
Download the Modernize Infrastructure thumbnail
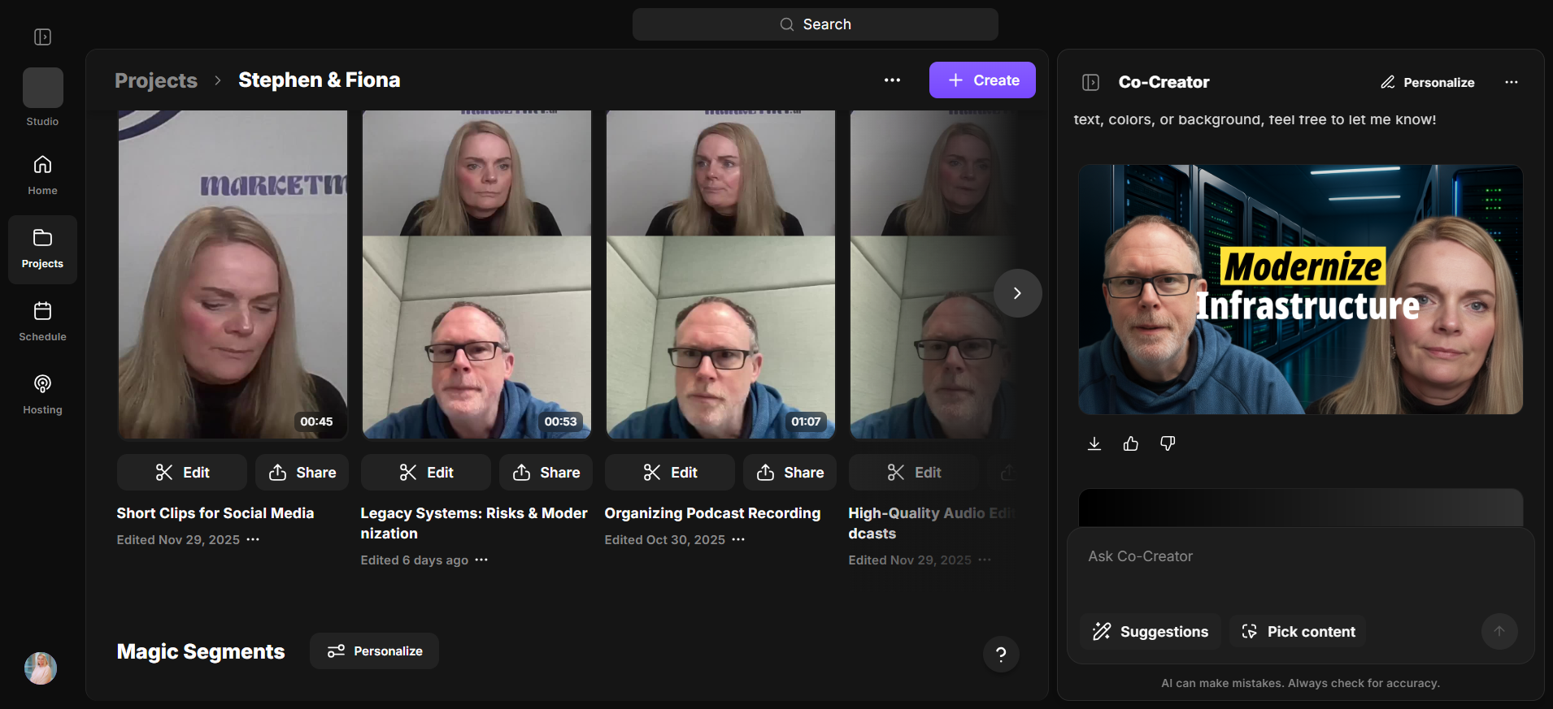[x=1094, y=443]
